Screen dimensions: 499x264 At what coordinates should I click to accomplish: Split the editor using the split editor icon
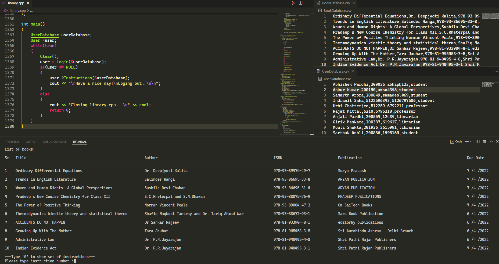(x=300, y=3)
